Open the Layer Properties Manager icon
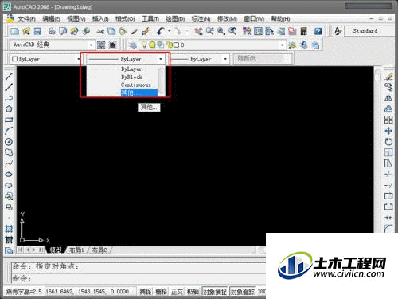Viewport: 398px width, 299px height. (x=133, y=45)
